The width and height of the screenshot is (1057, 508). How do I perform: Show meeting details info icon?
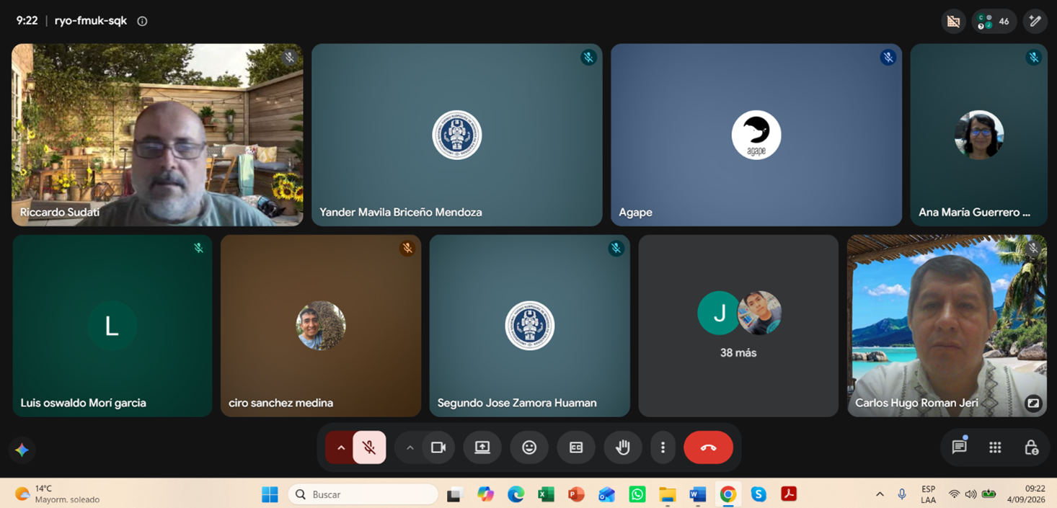pos(142,21)
